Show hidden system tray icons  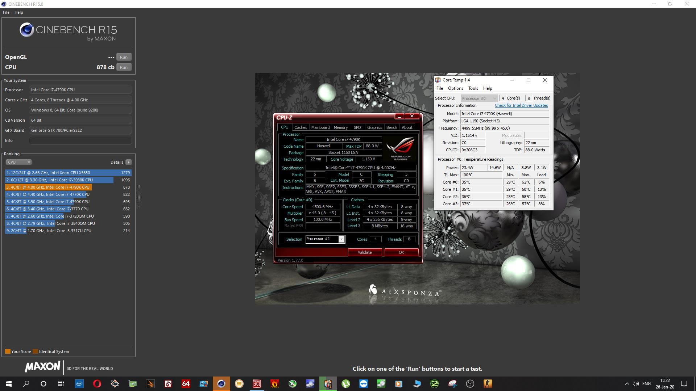pos(627,384)
